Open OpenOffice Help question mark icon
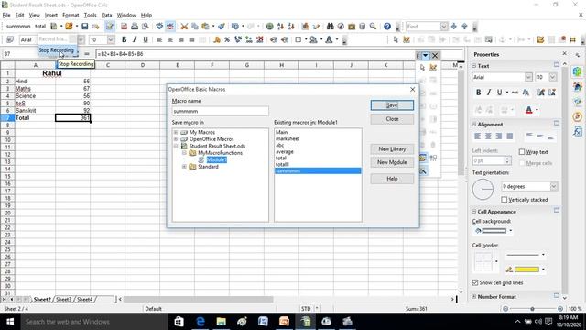This screenshot has width=586, height=330. tap(387, 27)
